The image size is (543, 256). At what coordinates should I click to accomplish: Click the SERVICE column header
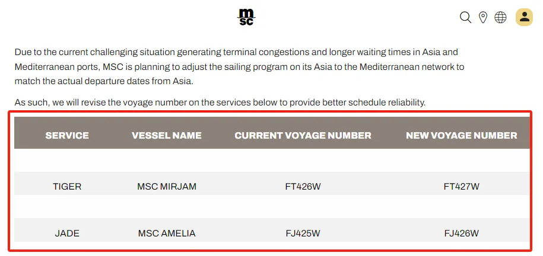[67, 135]
